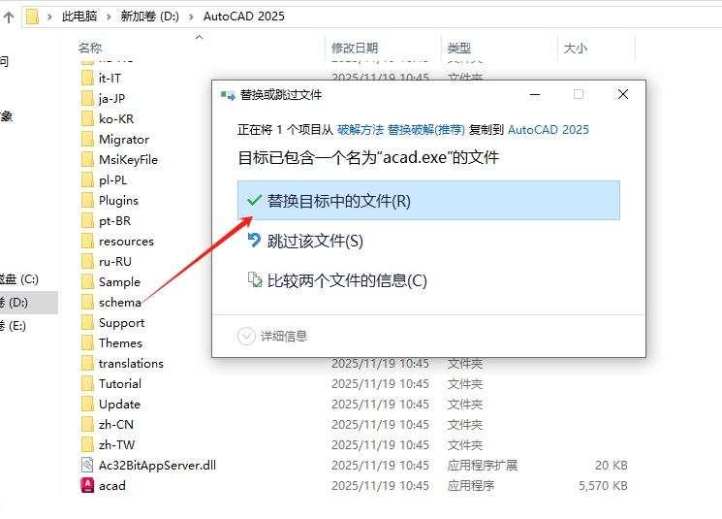Screen dimensions: 722x519
Task: Click the Update folder name
Action: 120,404
